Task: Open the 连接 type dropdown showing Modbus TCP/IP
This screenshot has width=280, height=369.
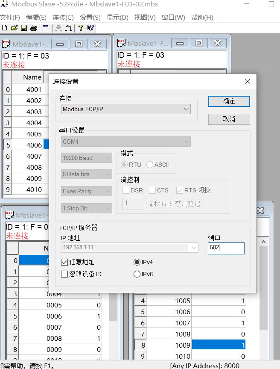Action: coord(126,109)
